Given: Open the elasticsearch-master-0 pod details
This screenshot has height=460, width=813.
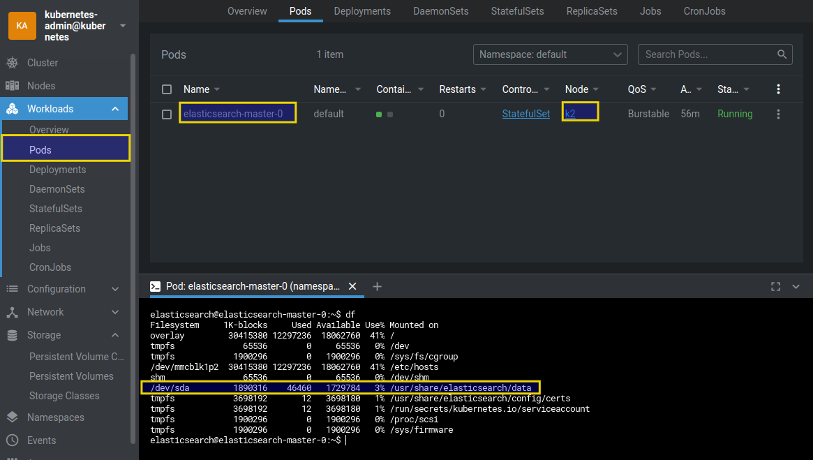Looking at the screenshot, I should click(233, 114).
